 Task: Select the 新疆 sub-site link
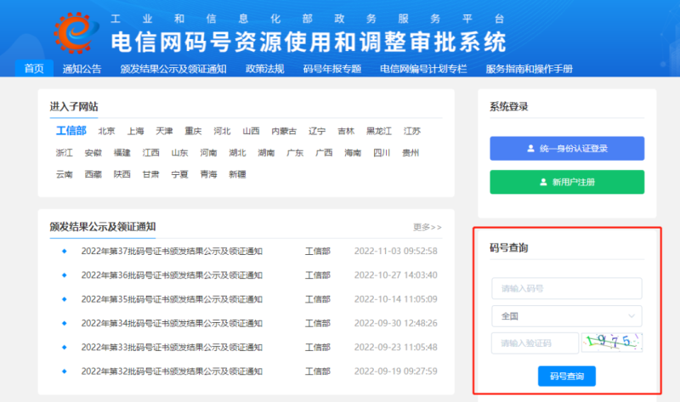click(237, 174)
